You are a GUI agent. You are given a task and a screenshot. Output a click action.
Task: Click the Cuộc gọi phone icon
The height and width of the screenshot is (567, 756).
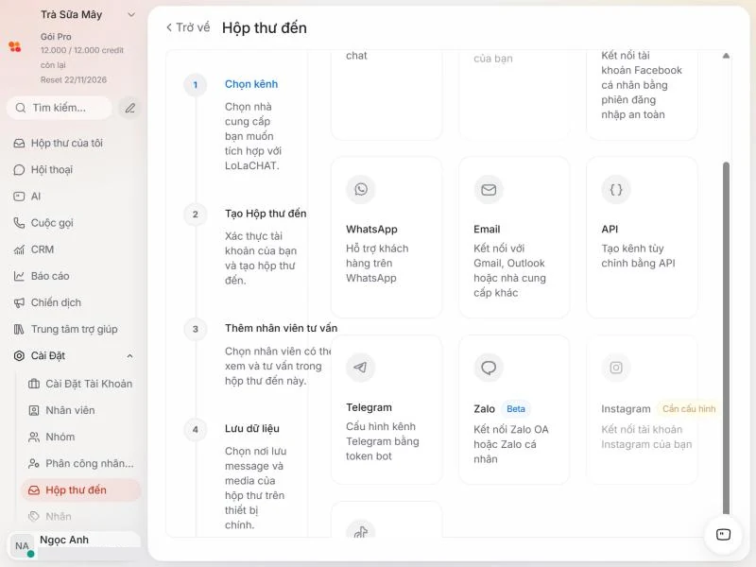pyautogui.click(x=19, y=223)
